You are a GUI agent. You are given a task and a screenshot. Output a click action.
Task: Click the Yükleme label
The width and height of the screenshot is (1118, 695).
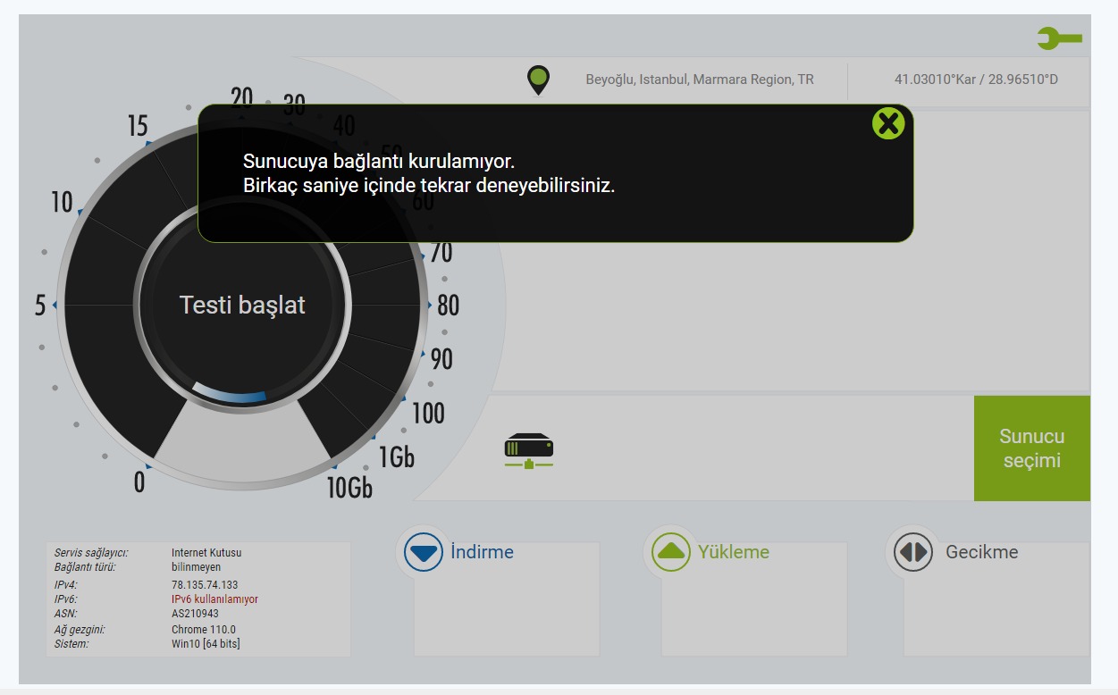(734, 552)
